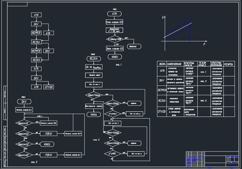Select the ATM terminator starting рис. 1
Screen dimensions: 242x169
point(114,14)
